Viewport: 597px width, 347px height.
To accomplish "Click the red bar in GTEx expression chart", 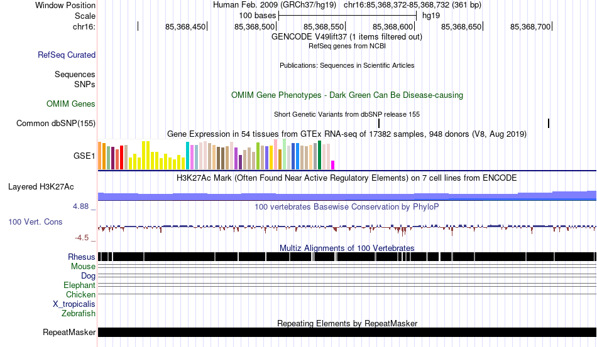I will tap(122, 157).
